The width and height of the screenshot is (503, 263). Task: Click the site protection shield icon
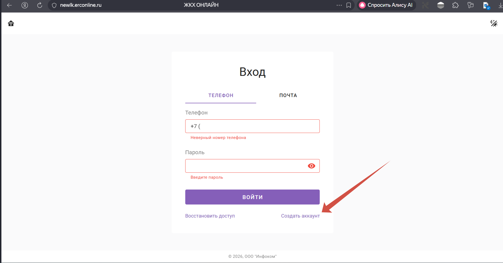click(x=54, y=5)
